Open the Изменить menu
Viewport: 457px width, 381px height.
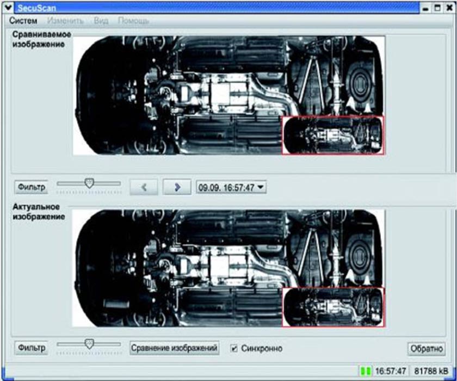click(x=65, y=21)
